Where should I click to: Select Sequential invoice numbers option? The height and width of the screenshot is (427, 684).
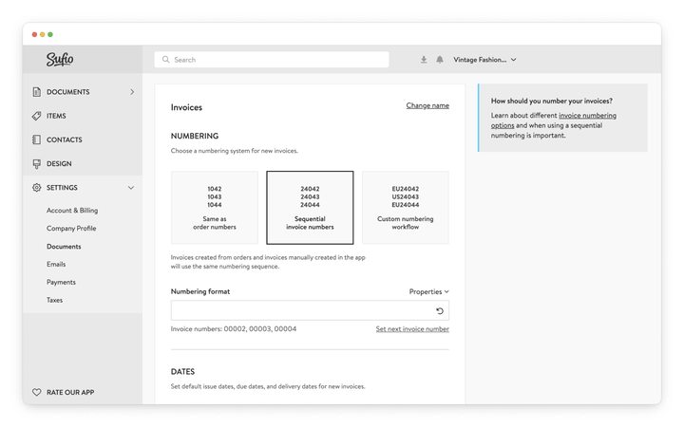pos(310,208)
